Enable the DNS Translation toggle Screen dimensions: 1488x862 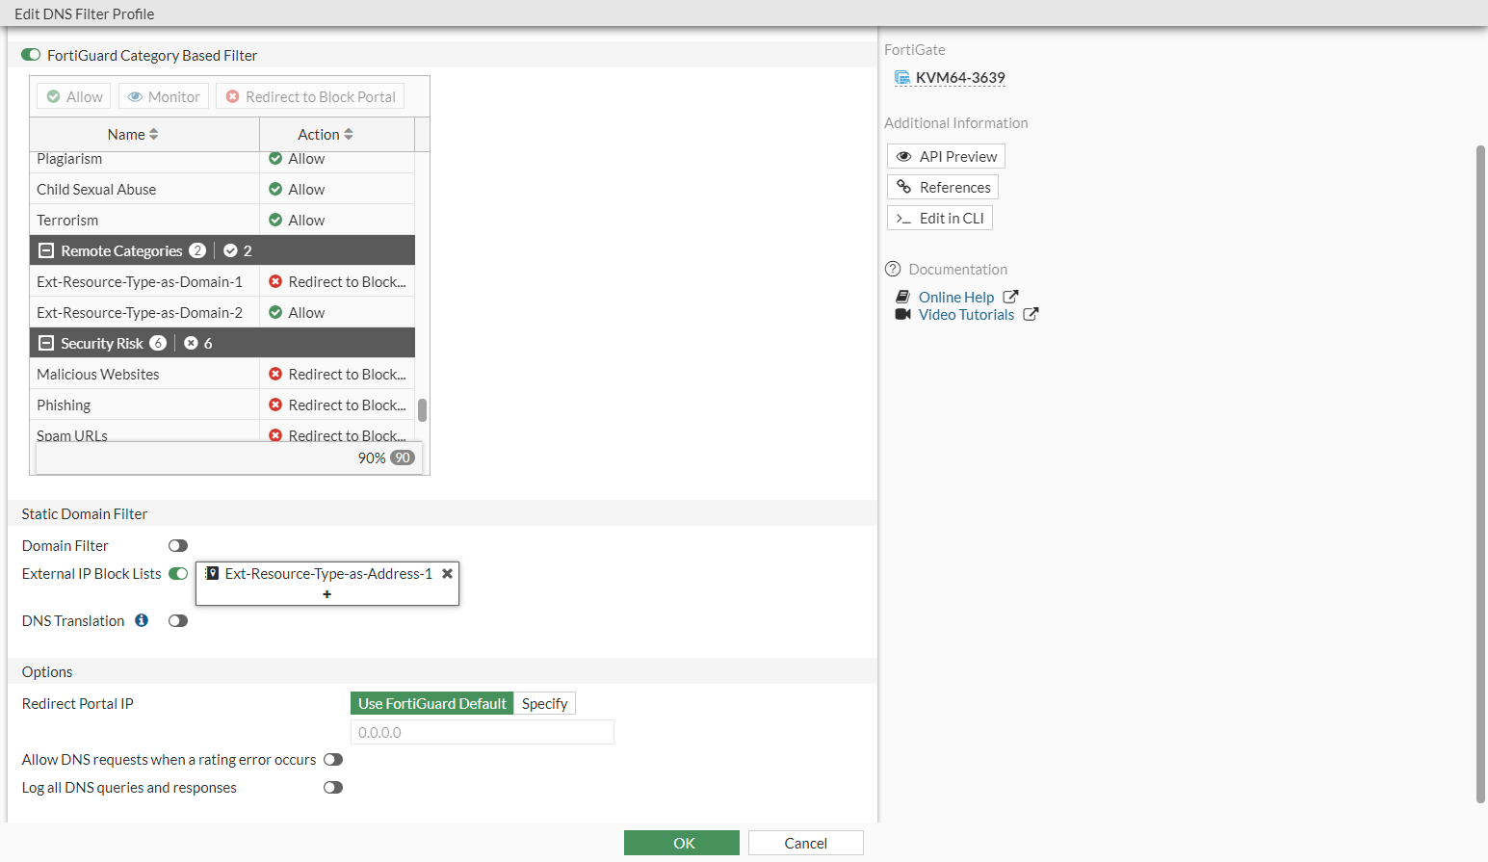[x=178, y=621]
